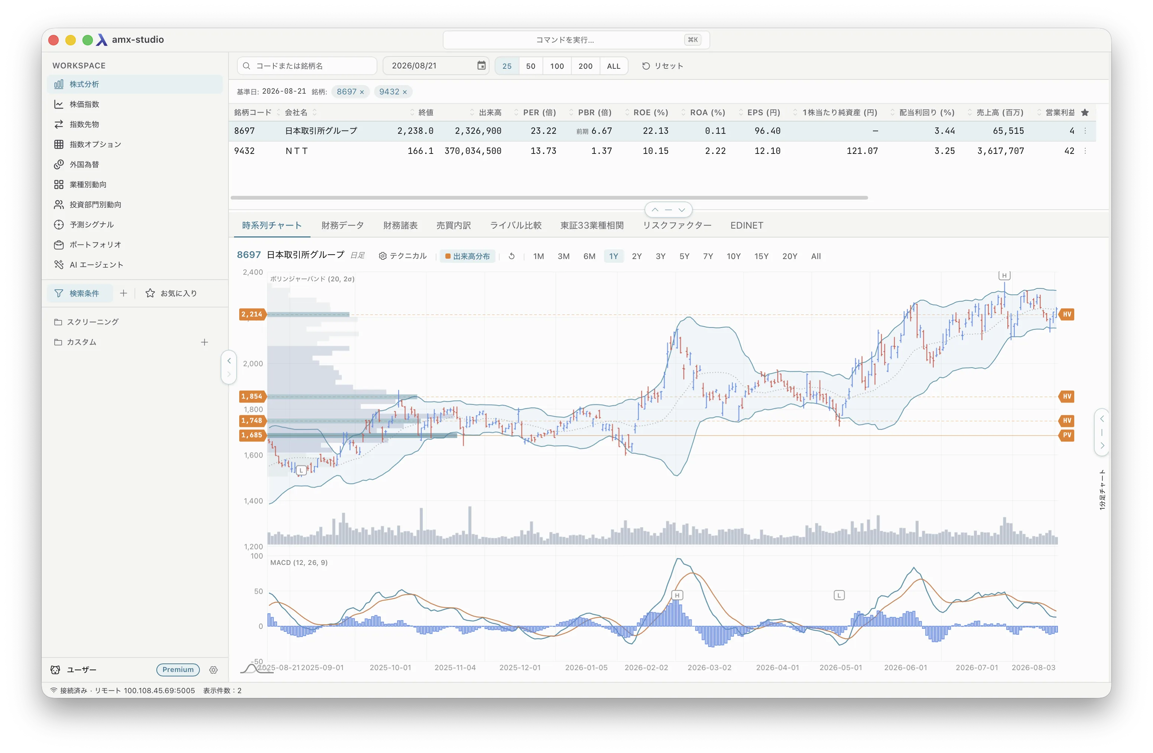Add a new search condition with the plus icon
The height and width of the screenshot is (753, 1153).
pos(124,293)
